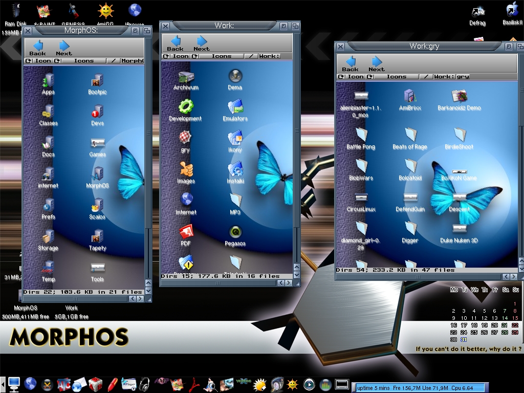
Task: Click the headphones icon in the bottom dock
Action: pos(144,384)
